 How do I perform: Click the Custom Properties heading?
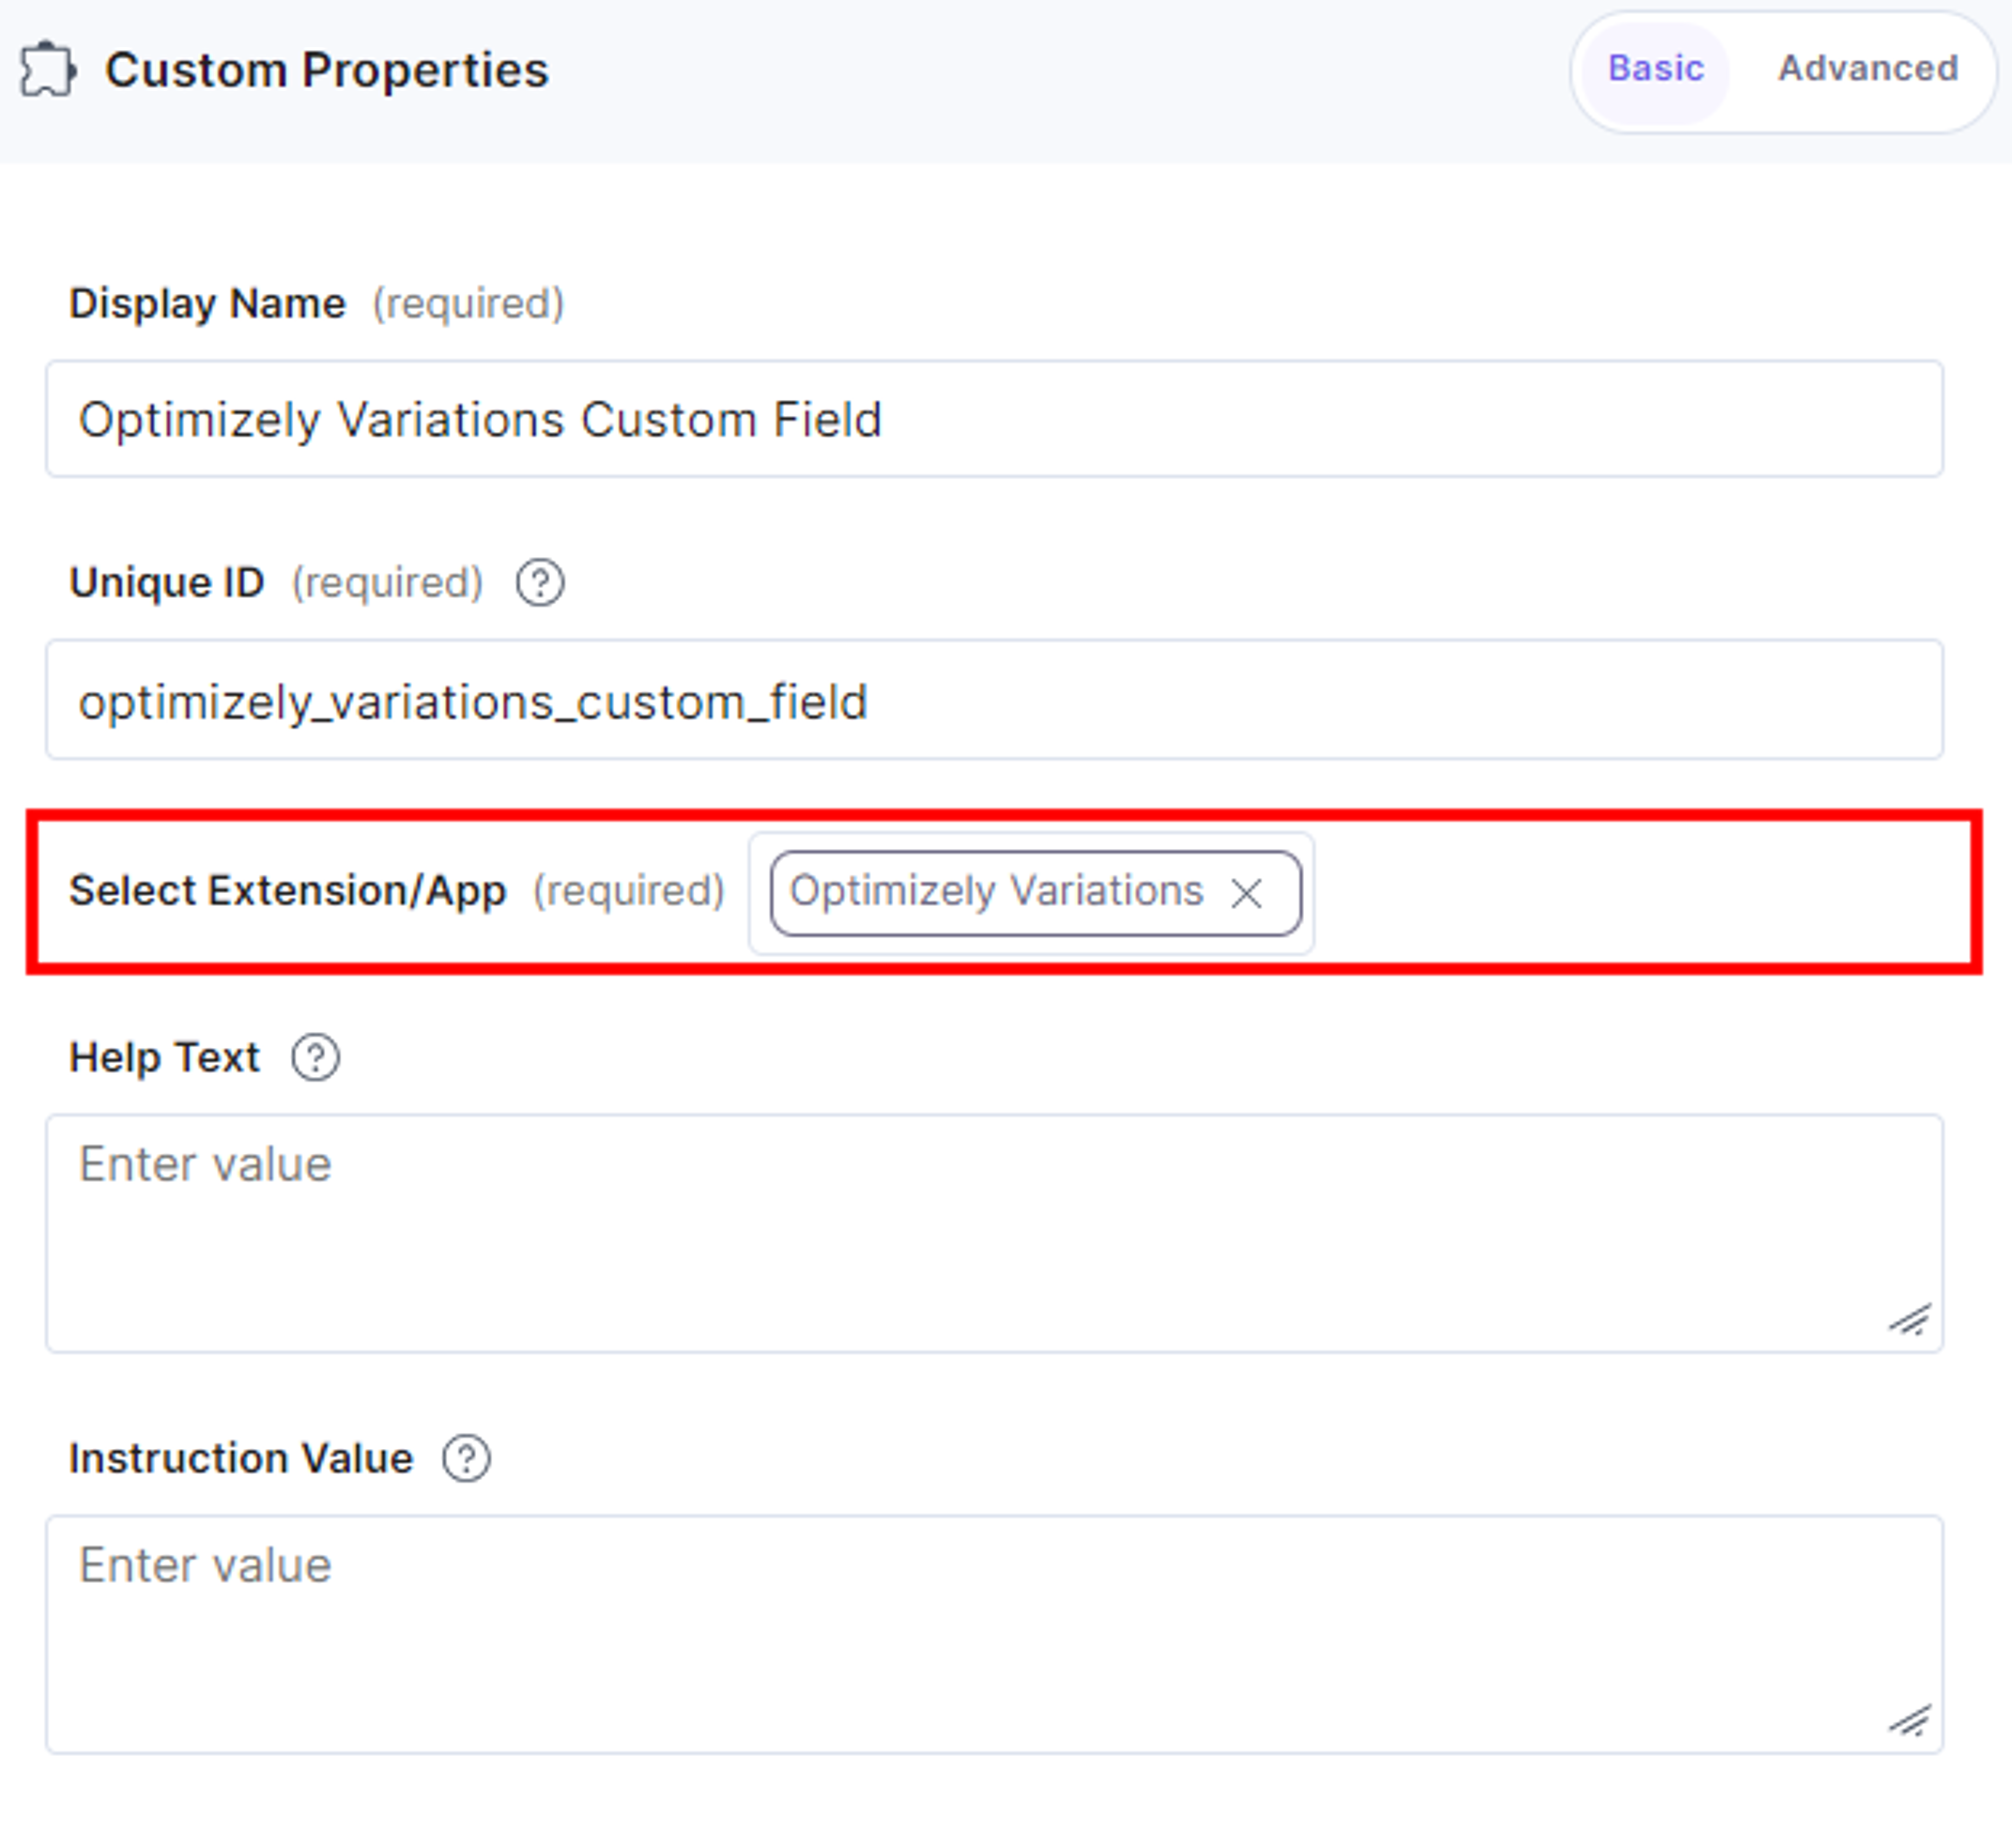coord(327,70)
